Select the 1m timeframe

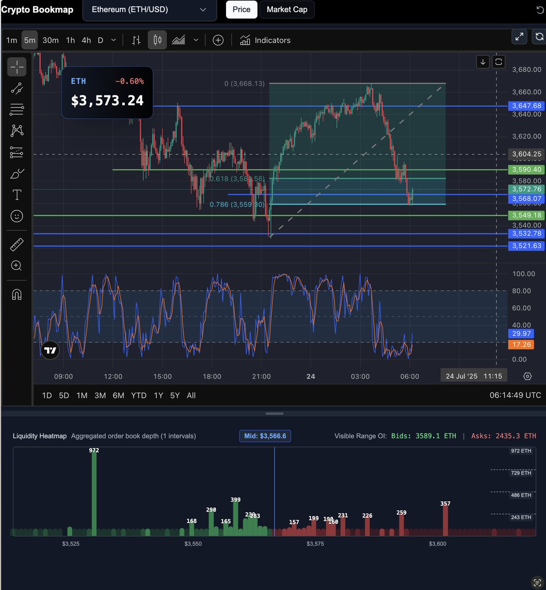[x=12, y=40]
